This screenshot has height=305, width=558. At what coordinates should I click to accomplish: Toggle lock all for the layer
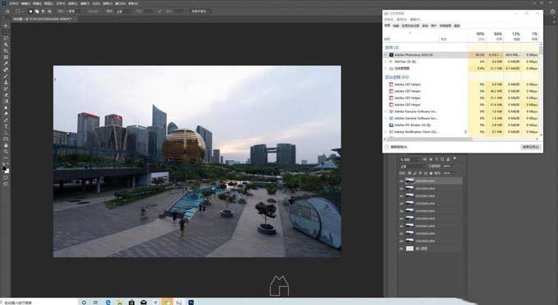(x=432, y=174)
